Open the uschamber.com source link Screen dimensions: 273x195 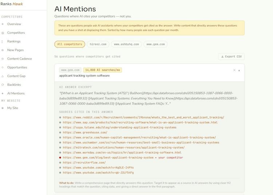tap(141, 143)
